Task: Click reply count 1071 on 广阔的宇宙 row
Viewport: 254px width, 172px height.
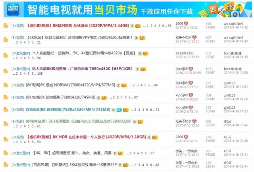Action: 209,69
